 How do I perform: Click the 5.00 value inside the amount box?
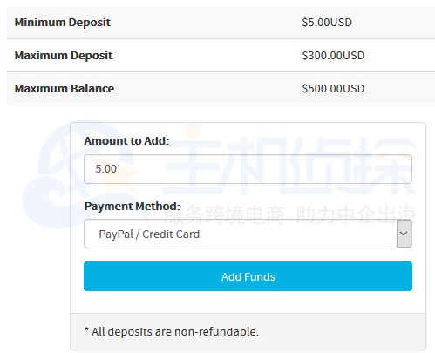105,169
